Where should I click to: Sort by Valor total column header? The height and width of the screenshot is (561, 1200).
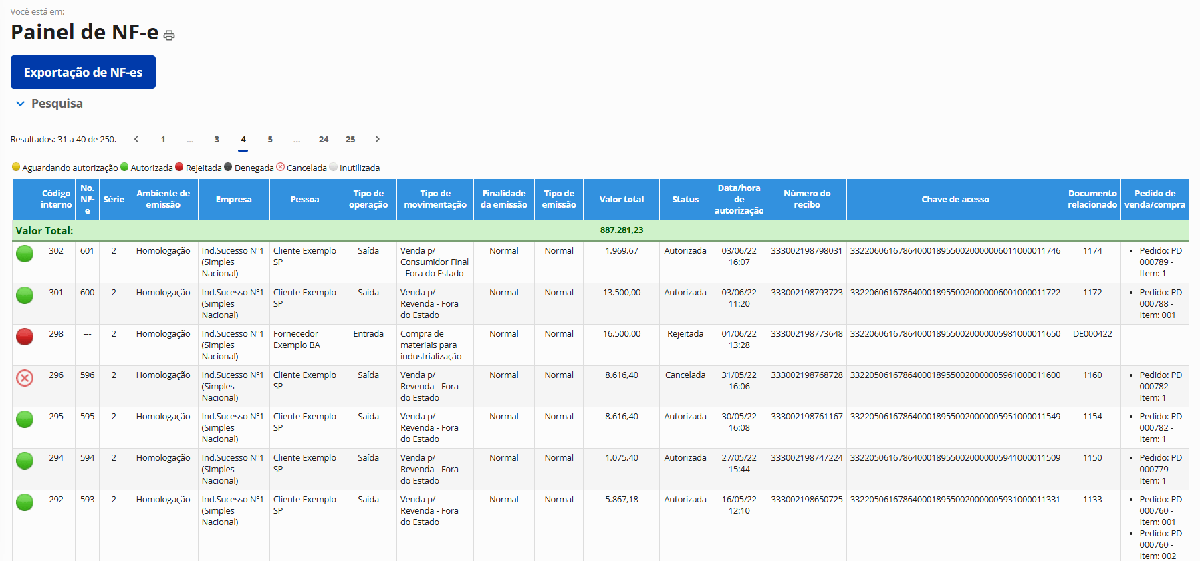tap(621, 199)
